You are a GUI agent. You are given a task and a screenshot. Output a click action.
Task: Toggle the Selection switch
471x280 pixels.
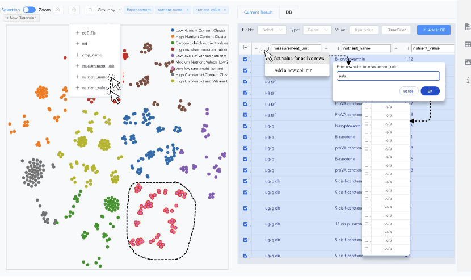coord(29,10)
